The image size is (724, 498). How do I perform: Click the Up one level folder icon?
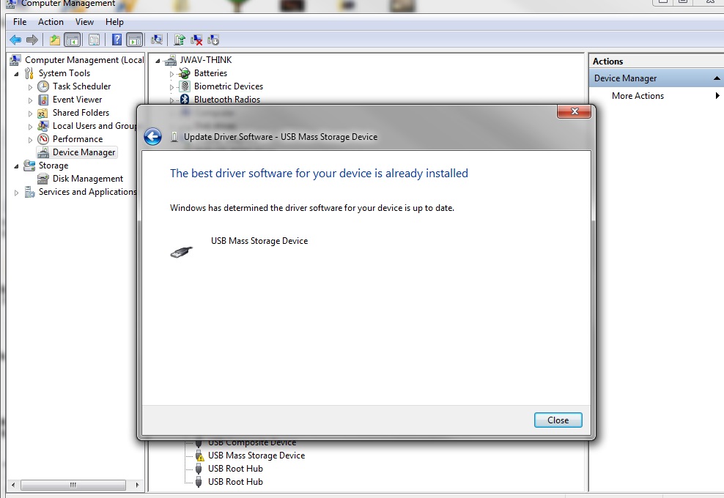tap(55, 40)
